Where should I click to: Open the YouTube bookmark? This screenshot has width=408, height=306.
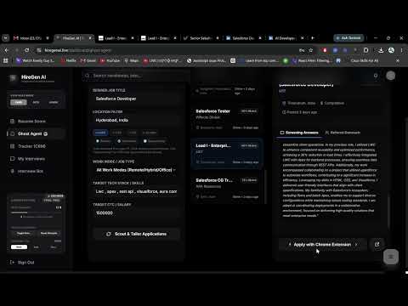[x=110, y=60]
